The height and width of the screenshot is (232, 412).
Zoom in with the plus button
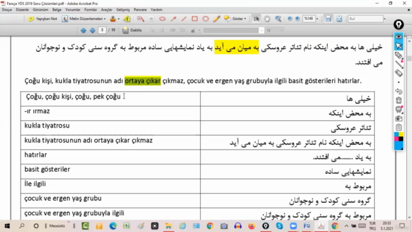point(297,19)
